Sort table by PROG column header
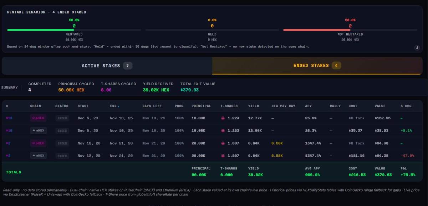This screenshot has height=206, width=428. 179,106
